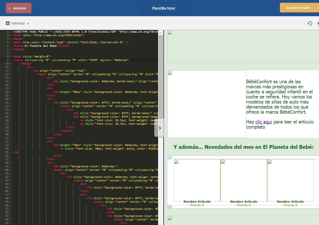The width and height of the screenshot is (319, 225).
Task: Click the first 'Precio €' label
Action: [x=197, y=205]
